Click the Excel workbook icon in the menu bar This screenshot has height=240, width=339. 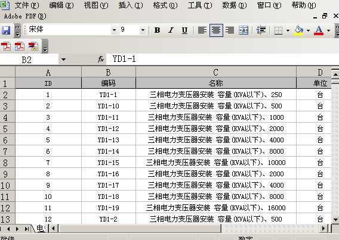pos(5,5)
